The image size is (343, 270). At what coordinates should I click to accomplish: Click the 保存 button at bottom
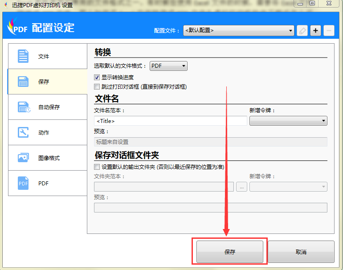[230, 252]
